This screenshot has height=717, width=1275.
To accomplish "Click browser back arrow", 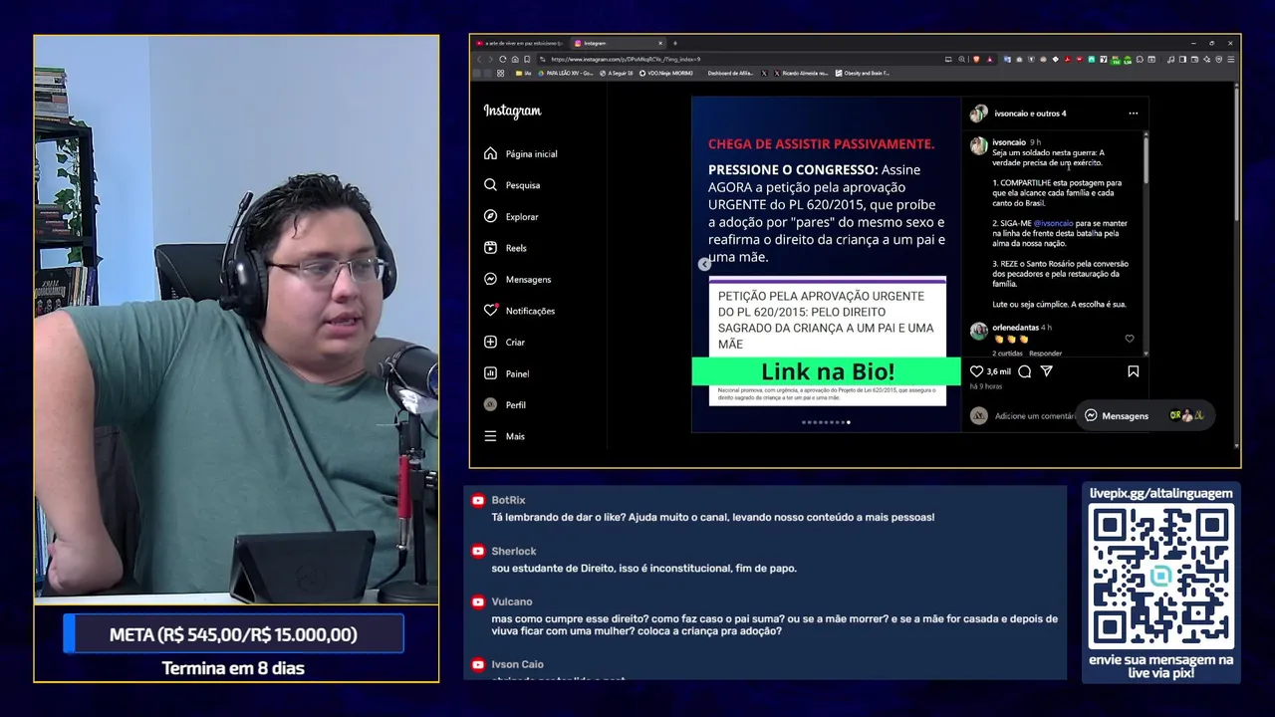I will coord(478,59).
